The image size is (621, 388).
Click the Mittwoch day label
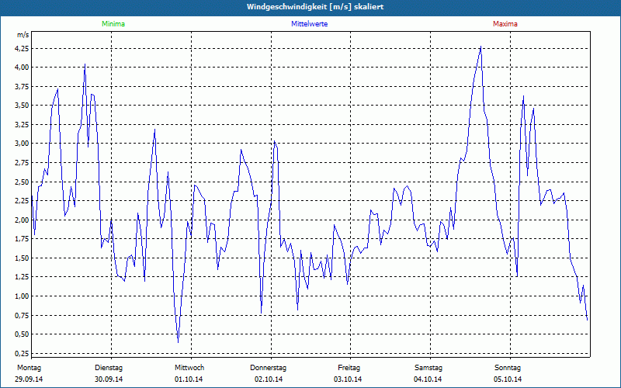tap(189, 368)
